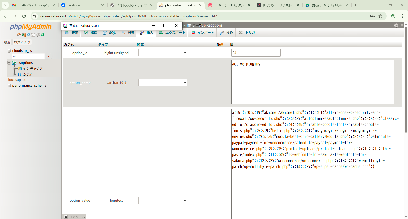This screenshot has height=219, width=408.
Task: Click the performance_schema database cylinder icon
Action: click(x=9, y=85)
